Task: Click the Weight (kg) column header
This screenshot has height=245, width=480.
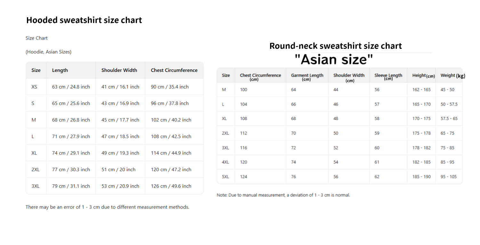Action: pyautogui.click(x=452, y=76)
